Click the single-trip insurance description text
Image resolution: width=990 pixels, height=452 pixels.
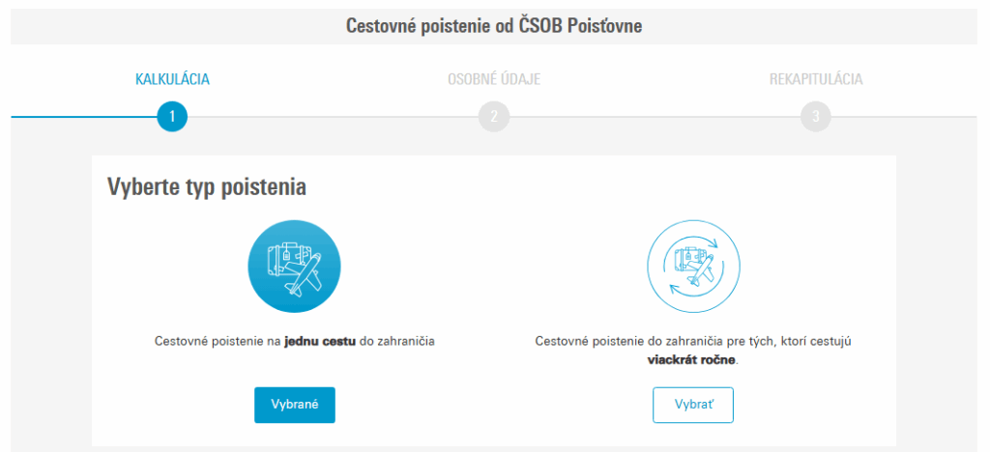(x=294, y=342)
